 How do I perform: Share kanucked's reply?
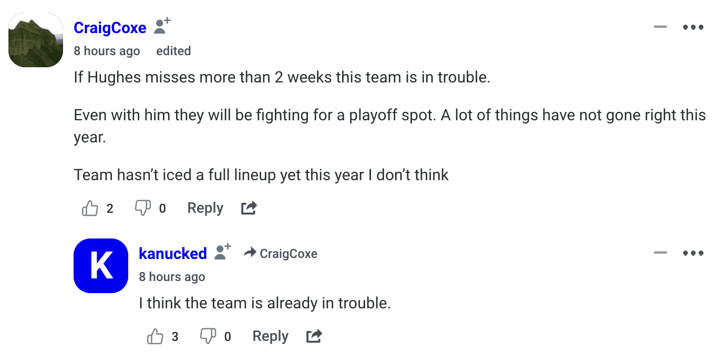point(314,336)
